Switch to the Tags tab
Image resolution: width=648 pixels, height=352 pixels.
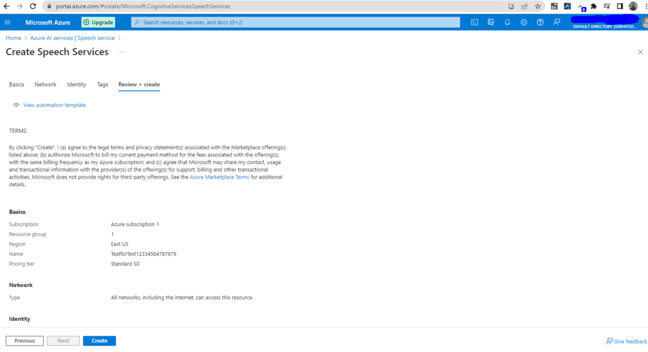pyautogui.click(x=103, y=84)
